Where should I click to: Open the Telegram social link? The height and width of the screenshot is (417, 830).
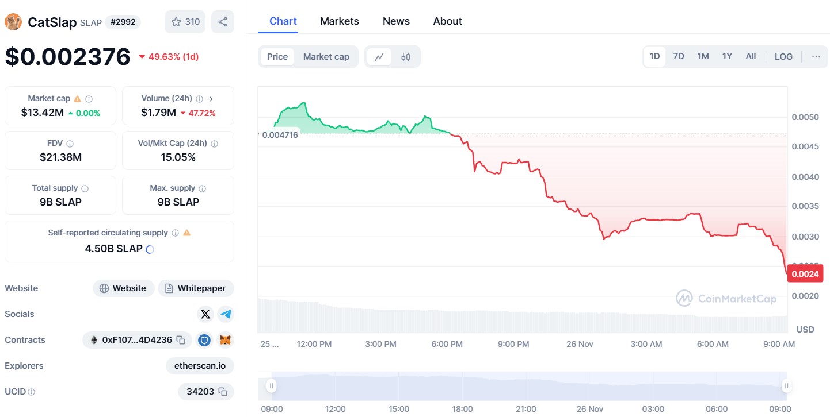[226, 314]
